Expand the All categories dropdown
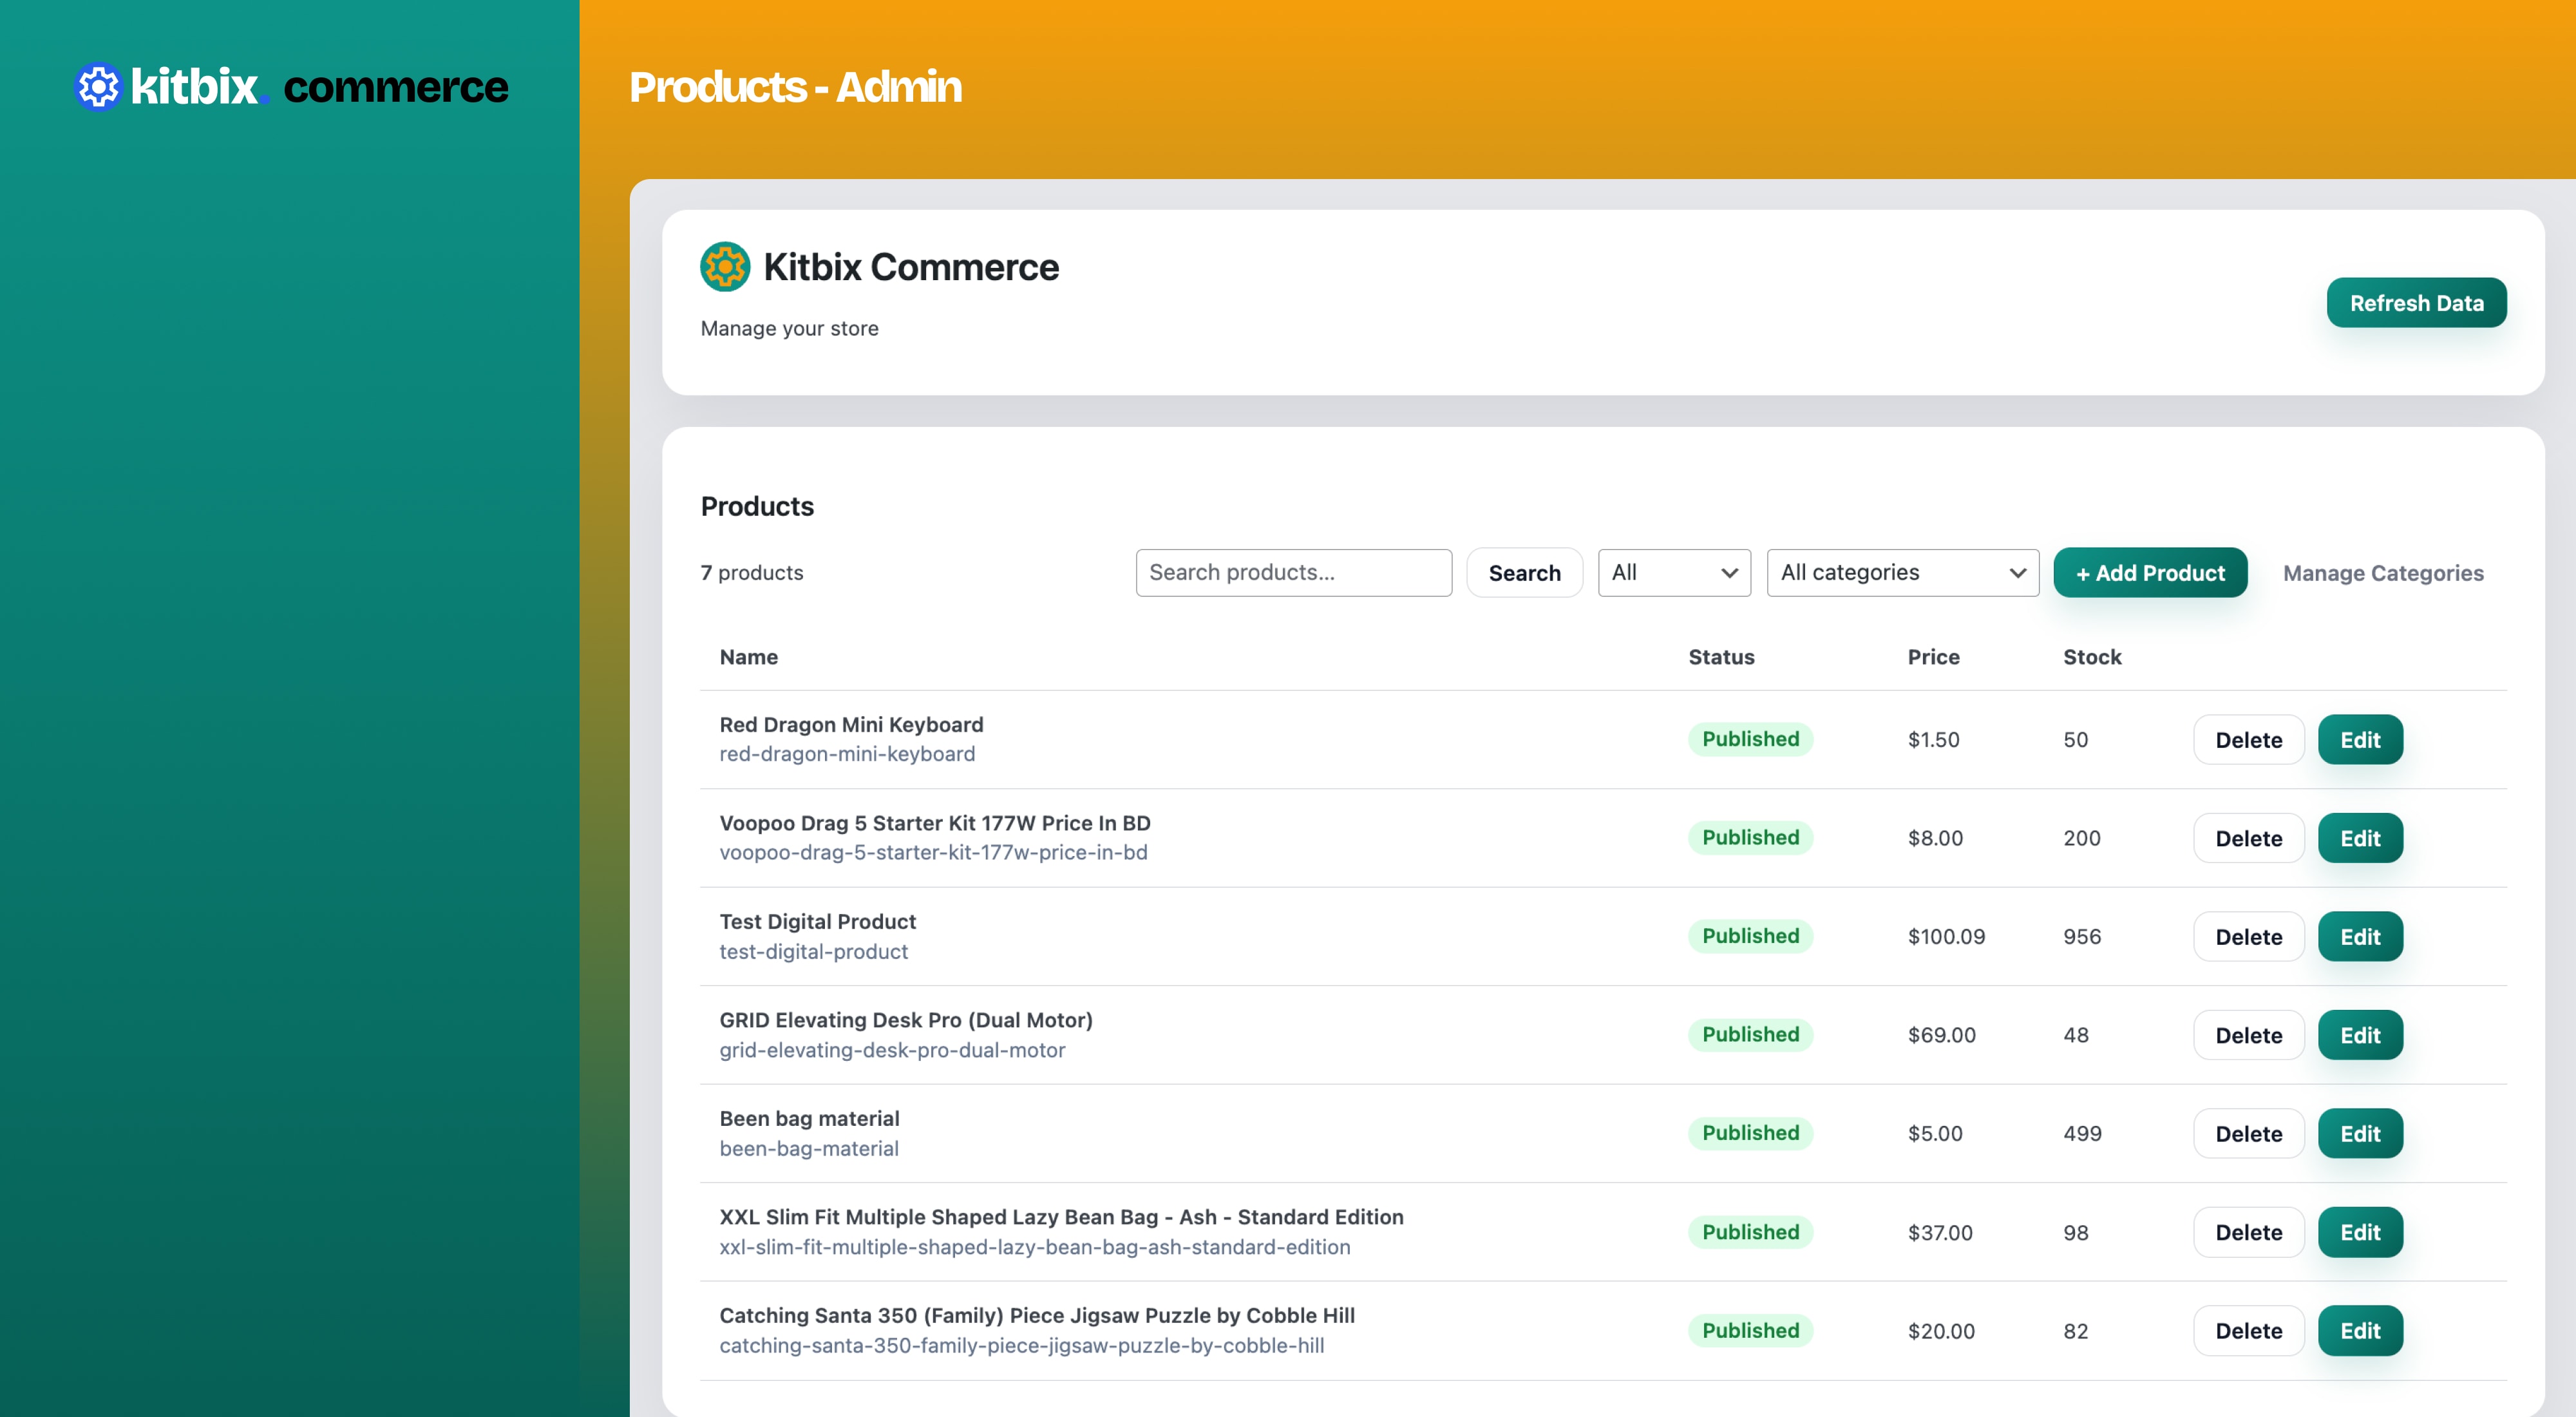Image resolution: width=2576 pixels, height=1417 pixels. (1901, 573)
